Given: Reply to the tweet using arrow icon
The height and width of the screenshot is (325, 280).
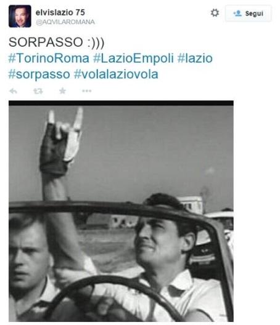Looking at the screenshot, I should point(14,90).
